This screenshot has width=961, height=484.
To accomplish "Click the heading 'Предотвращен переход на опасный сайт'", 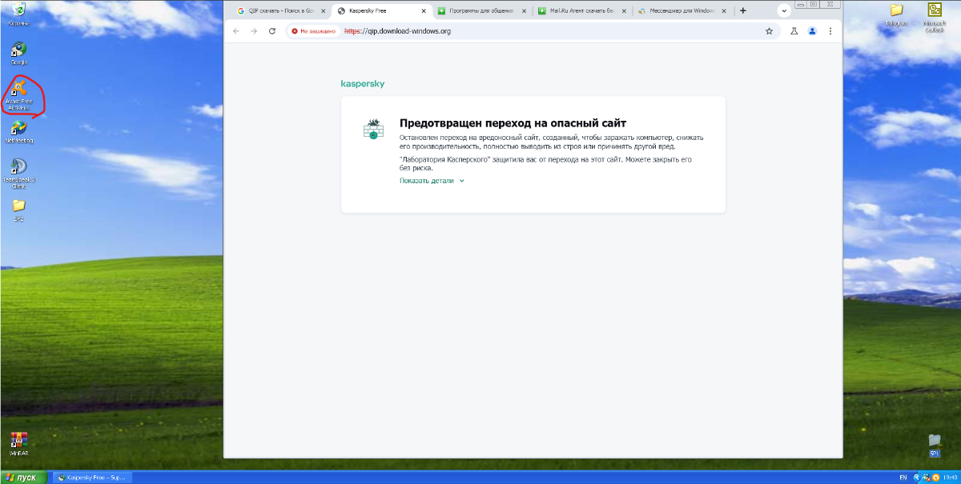I will [x=513, y=123].
